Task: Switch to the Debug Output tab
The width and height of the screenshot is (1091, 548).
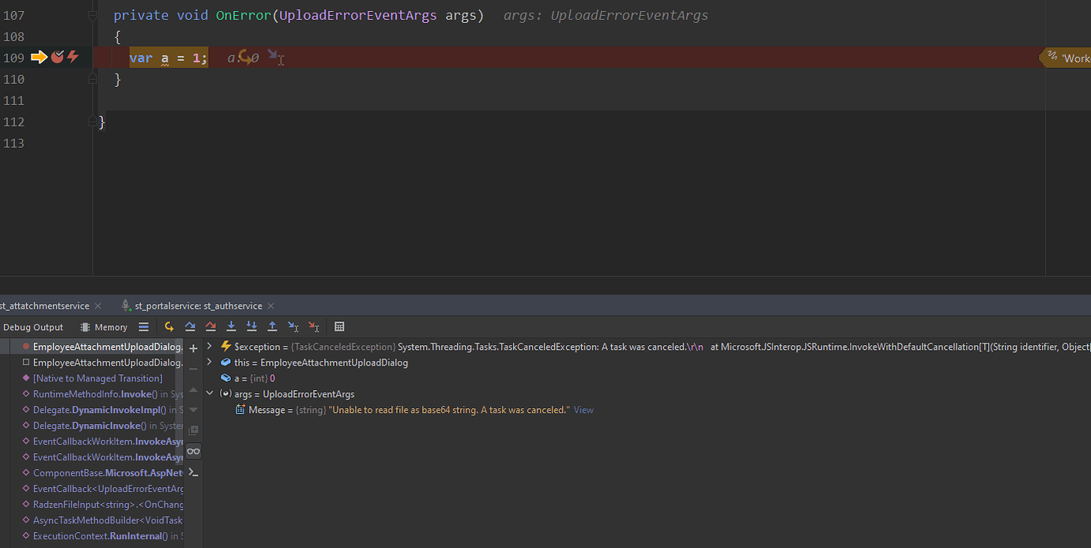Action: click(x=33, y=326)
